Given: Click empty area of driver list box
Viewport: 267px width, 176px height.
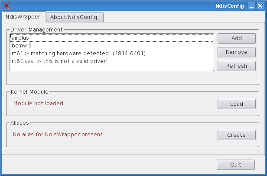Looking at the screenshot, I should point(112,68).
